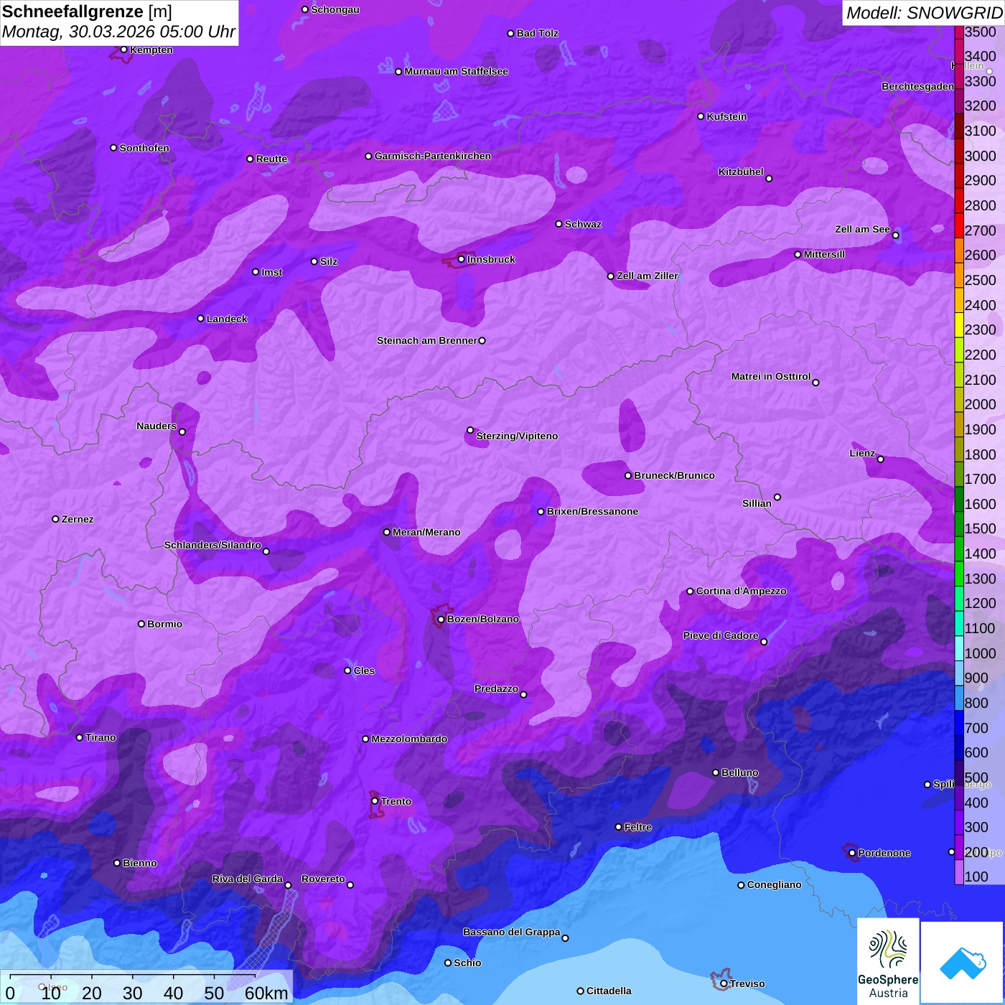Click the Mittersill label
The width and height of the screenshot is (1005, 1005).
point(824,254)
